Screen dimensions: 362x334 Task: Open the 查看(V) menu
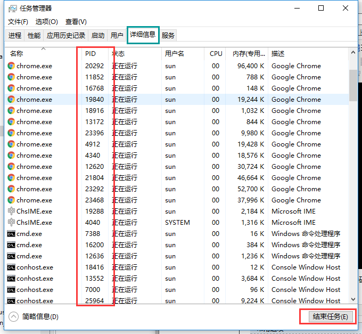tap(76, 22)
